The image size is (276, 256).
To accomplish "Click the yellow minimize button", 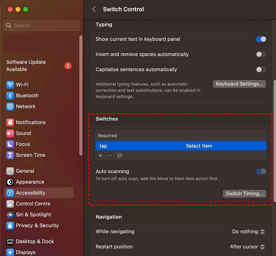I will 18,9.
